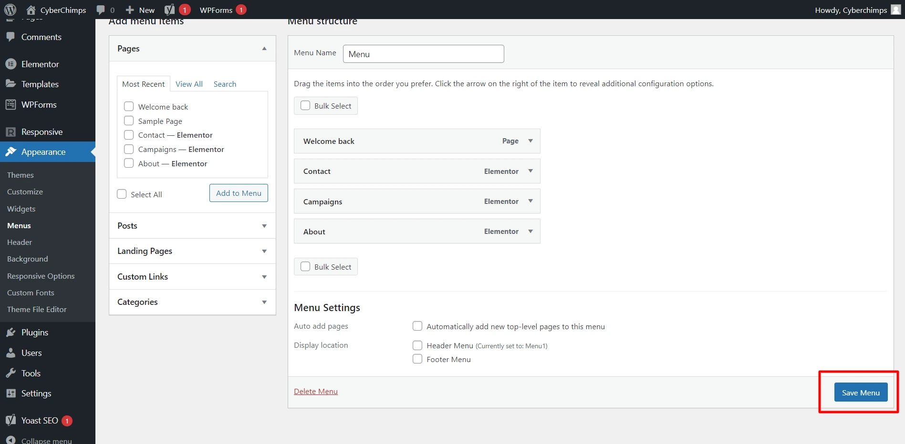Visit the CyberChimps home icon

[x=31, y=10]
